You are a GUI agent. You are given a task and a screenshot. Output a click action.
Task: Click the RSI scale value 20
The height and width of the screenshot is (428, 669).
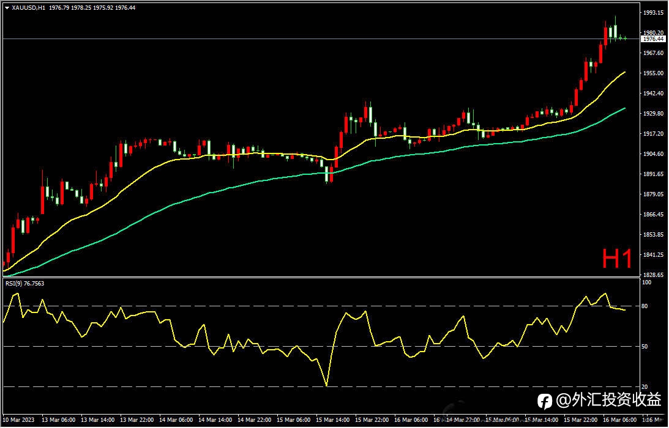(x=645, y=387)
